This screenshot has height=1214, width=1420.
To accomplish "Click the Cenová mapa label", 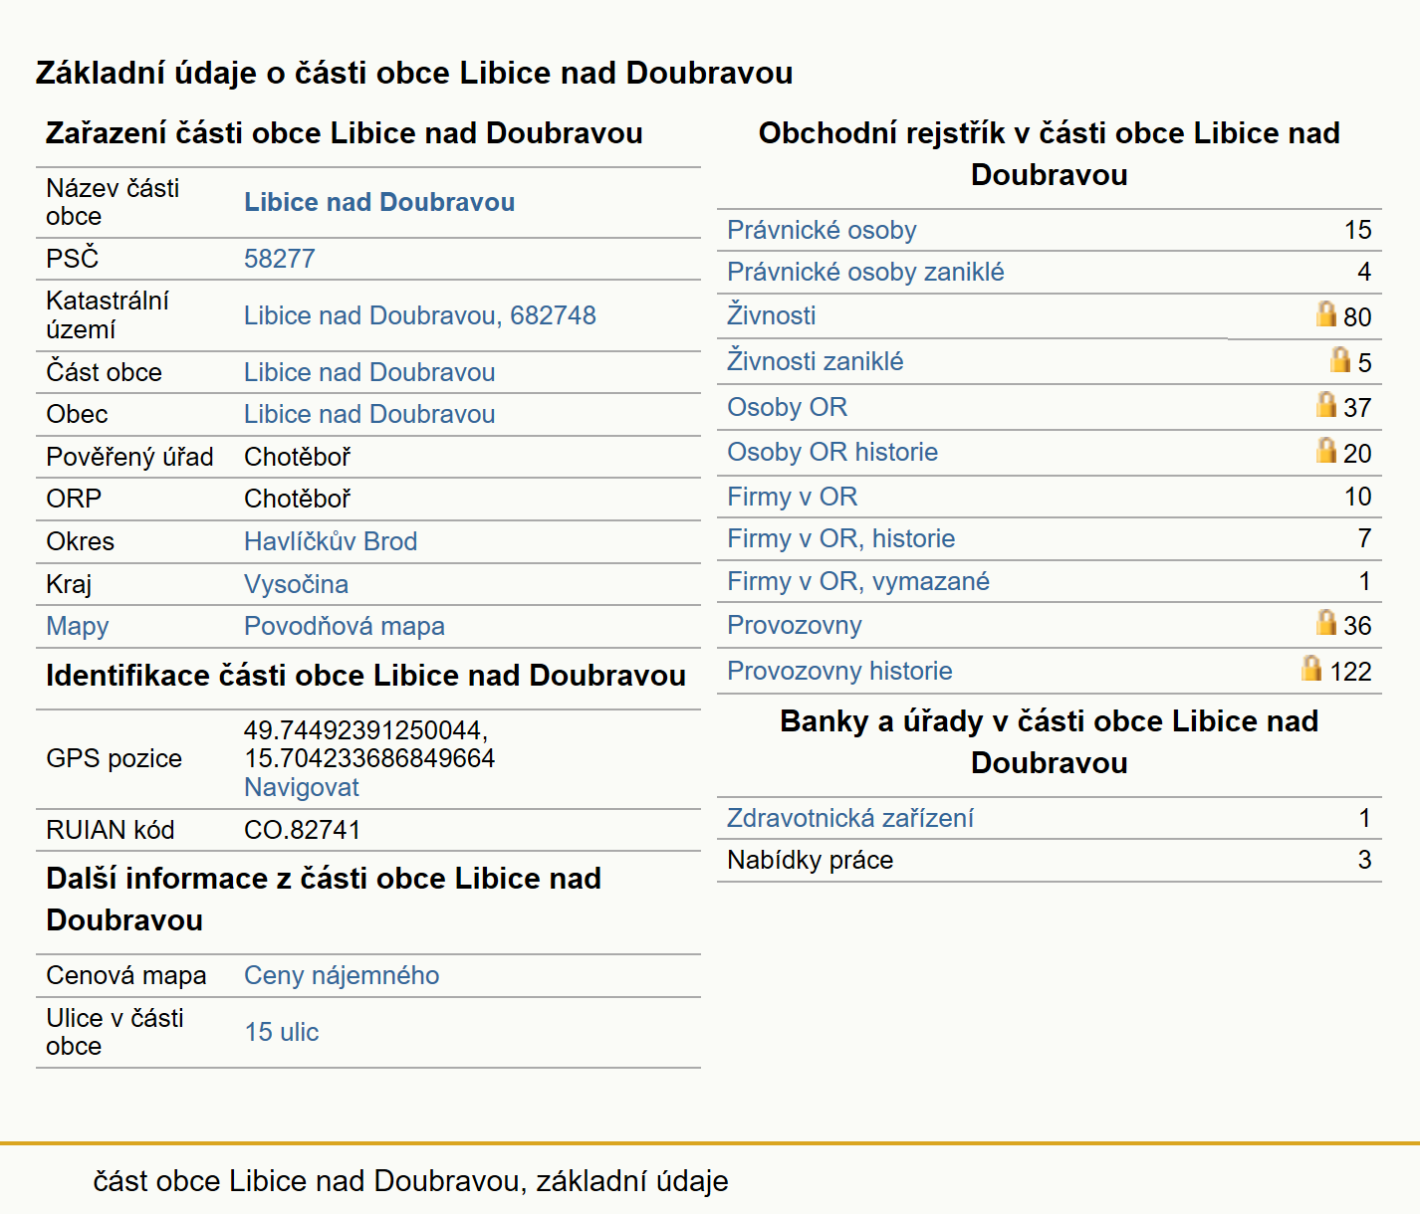I will (x=126, y=975).
